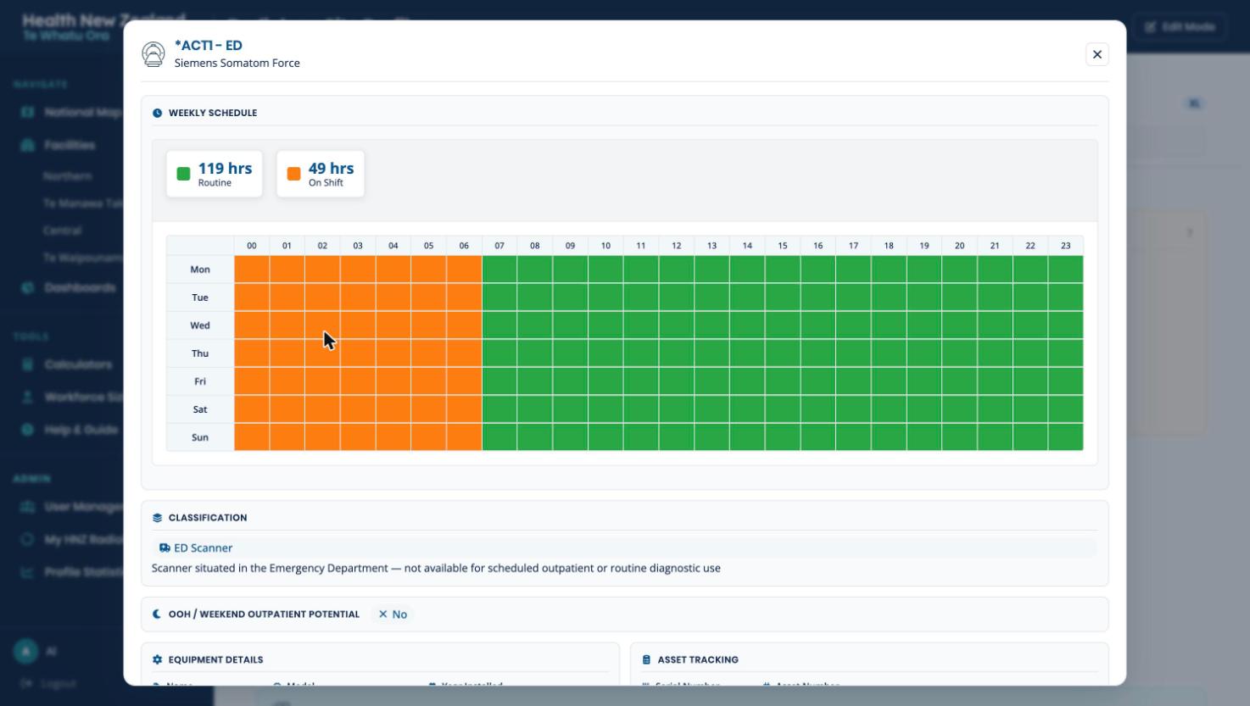Click the *ACT1 - ED dialog title
Screen dimensions: 1250x706
[209, 46]
